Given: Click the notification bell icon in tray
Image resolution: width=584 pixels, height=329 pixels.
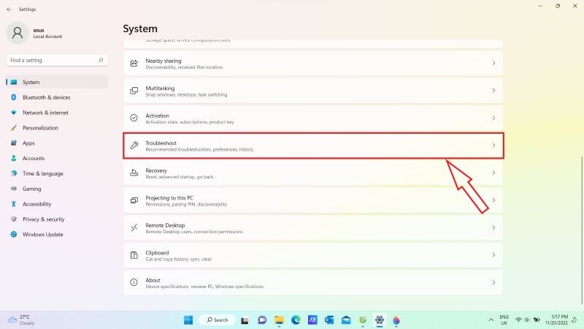Looking at the screenshot, I should pyautogui.click(x=575, y=319).
